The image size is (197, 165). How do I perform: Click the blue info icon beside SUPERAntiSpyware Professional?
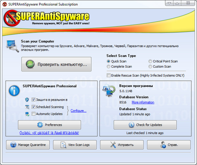(14, 91)
